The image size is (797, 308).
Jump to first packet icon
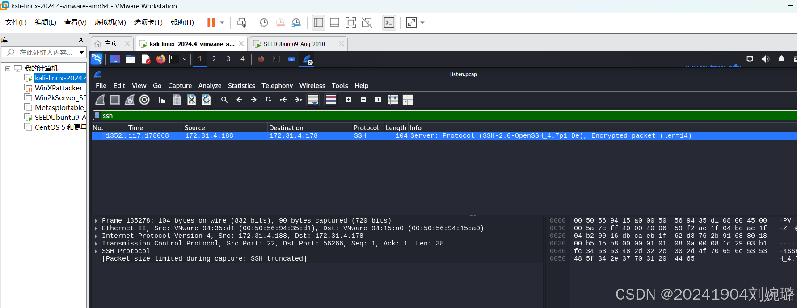[283, 100]
